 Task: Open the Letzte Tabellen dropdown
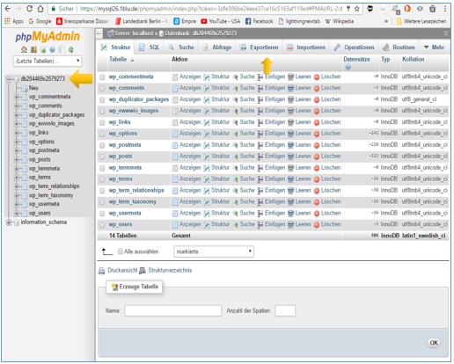(x=48, y=61)
